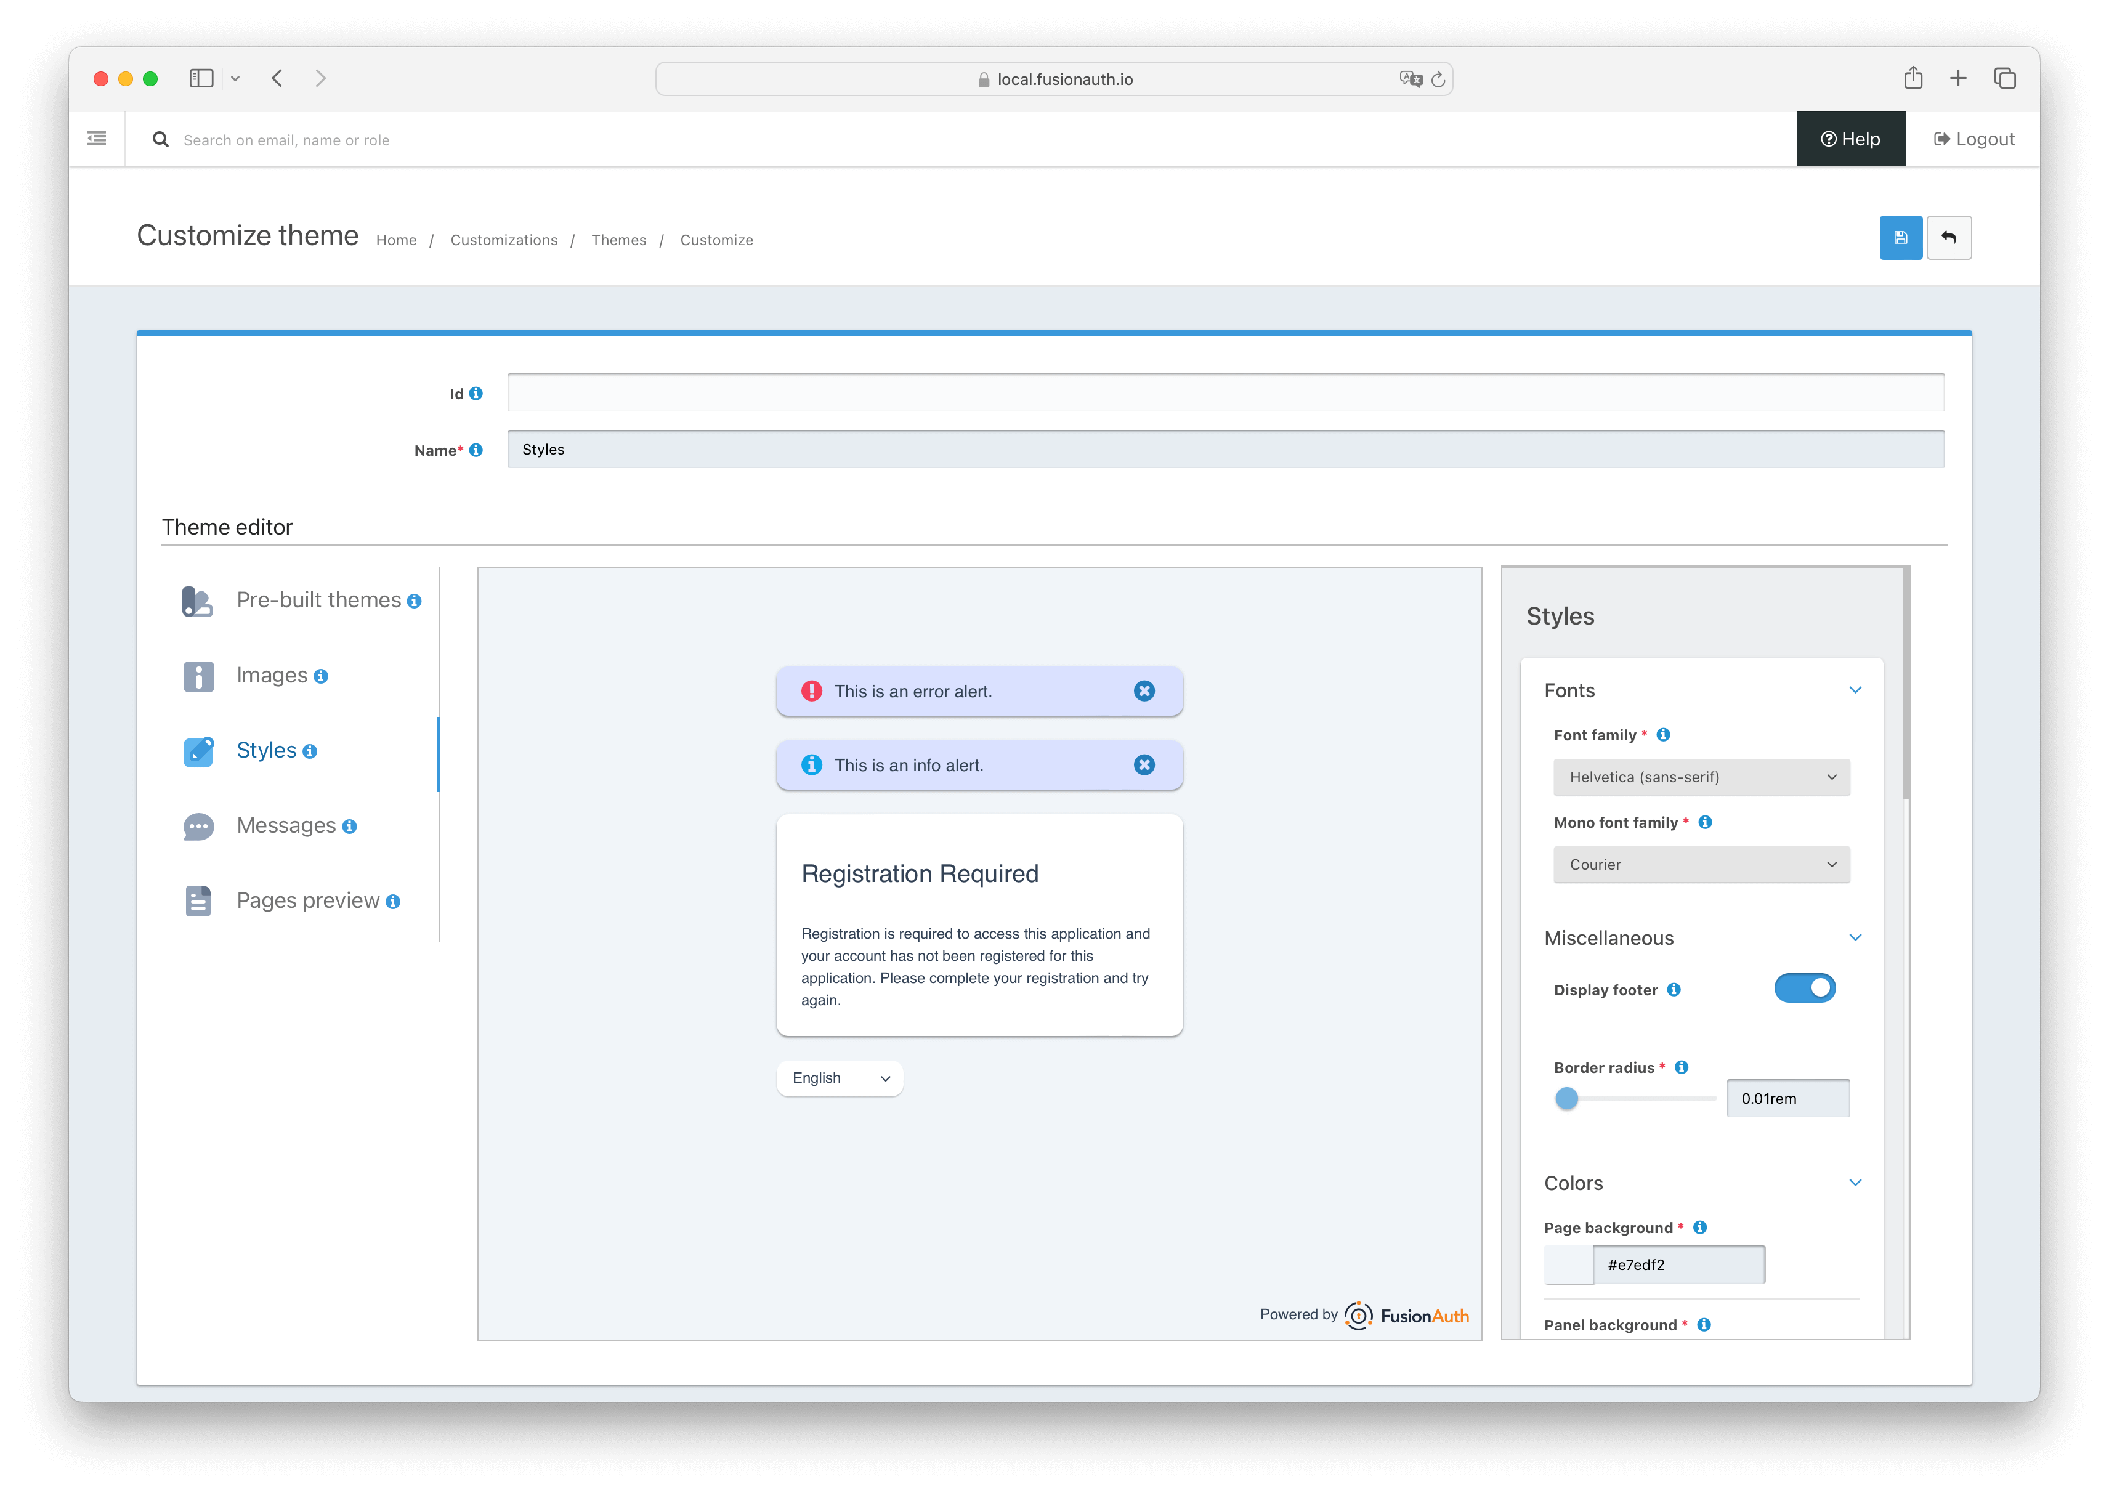Open Safari sidebar dropdown arrow

point(235,79)
